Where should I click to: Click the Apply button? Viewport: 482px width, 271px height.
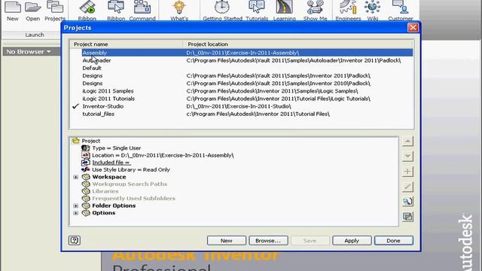coord(352,241)
